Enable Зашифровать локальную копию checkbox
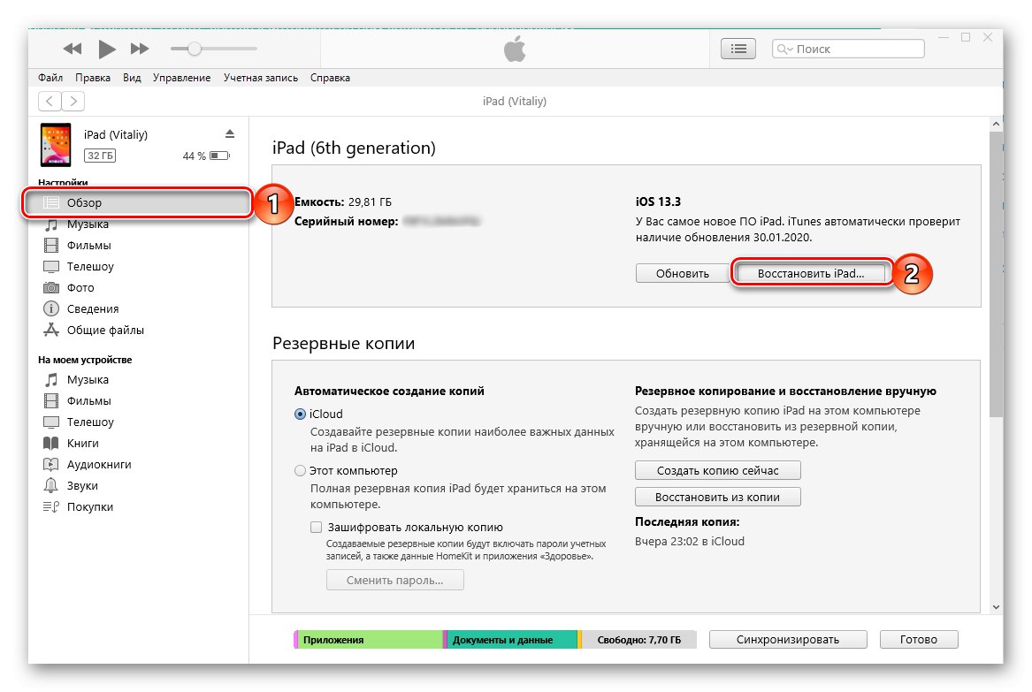The width and height of the screenshot is (1032, 692). pos(317,527)
